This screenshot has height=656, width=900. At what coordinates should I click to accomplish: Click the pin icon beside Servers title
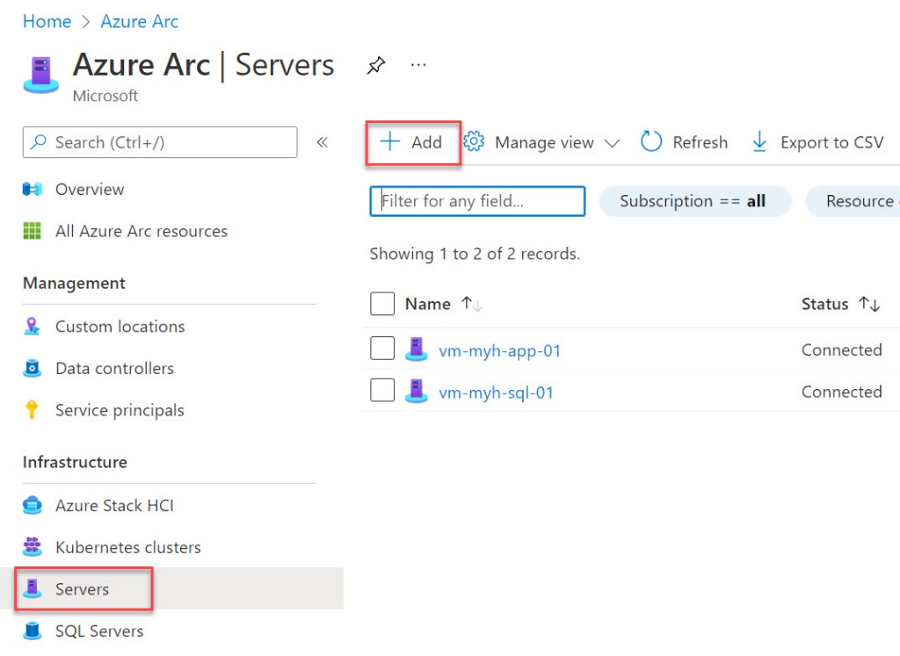click(x=376, y=66)
